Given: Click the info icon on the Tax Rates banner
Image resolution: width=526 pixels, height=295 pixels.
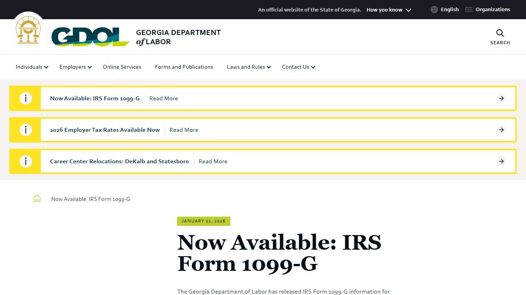Looking at the screenshot, I should click(26, 130).
